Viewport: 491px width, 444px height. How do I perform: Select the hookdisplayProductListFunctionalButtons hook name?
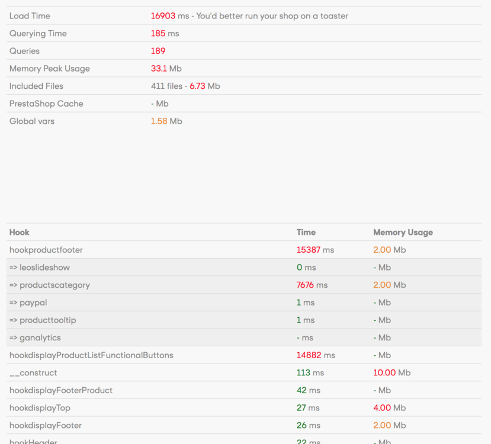[91, 355]
